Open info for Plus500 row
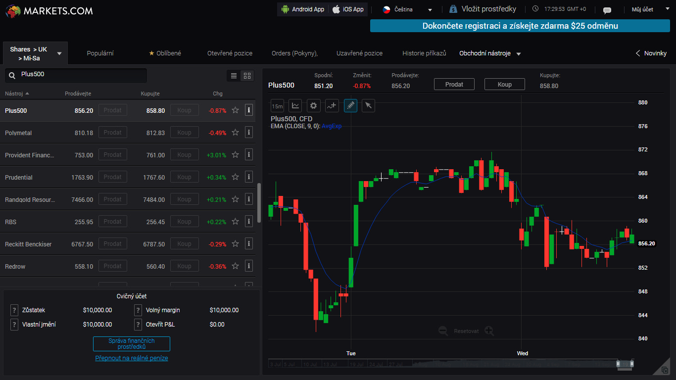Viewport: 676px width, 380px height. [249, 110]
